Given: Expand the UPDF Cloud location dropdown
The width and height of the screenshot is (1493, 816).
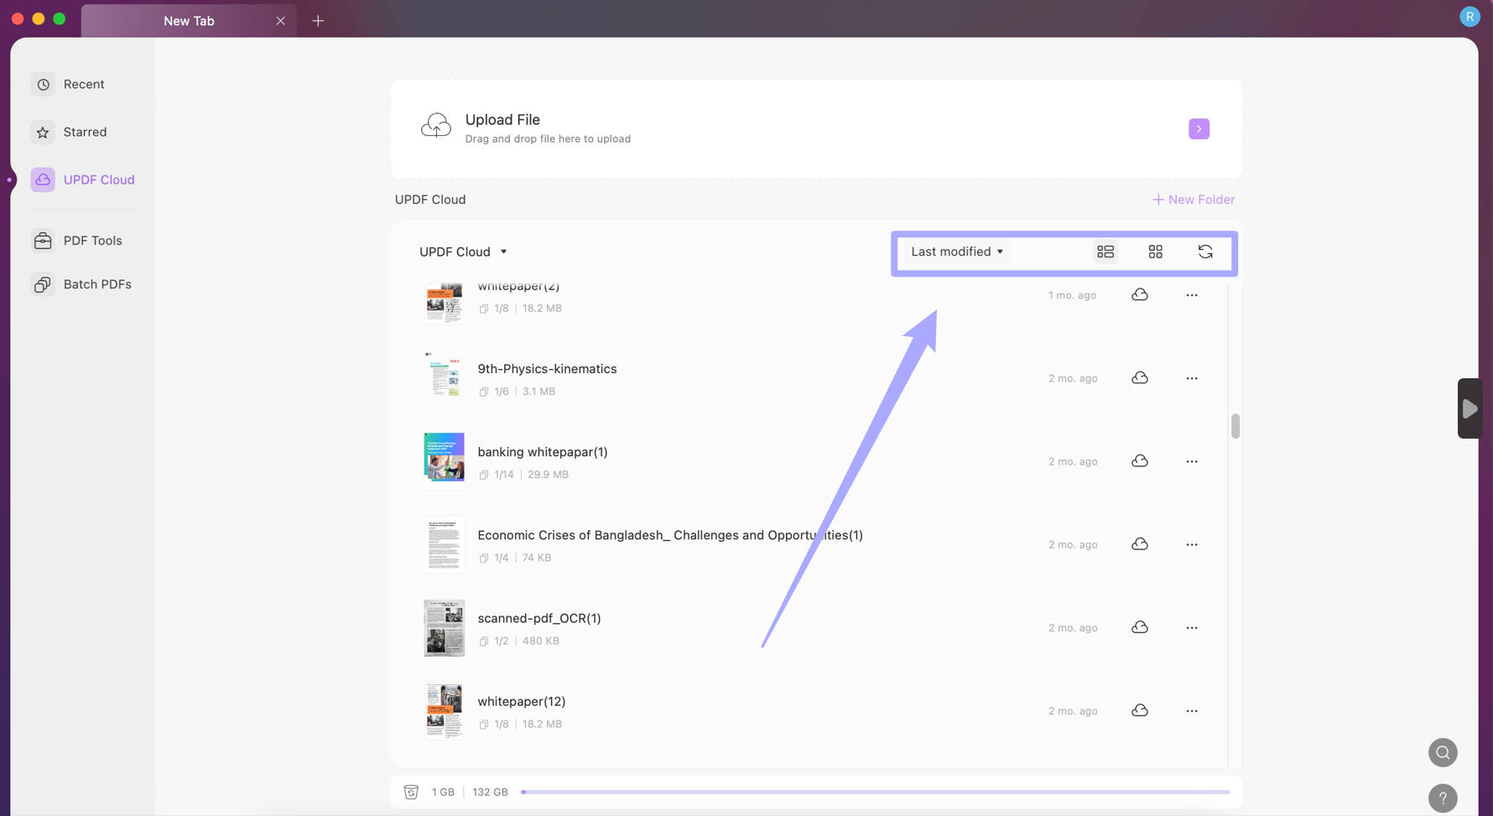Looking at the screenshot, I should pos(463,252).
